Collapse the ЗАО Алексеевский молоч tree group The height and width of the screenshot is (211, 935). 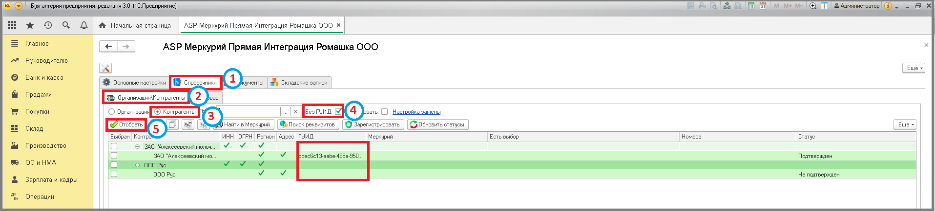tap(138, 146)
